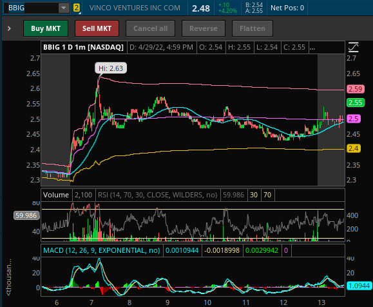The image size is (373, 307).
Task: Click the Reverse position button
Action: point(204,28)
